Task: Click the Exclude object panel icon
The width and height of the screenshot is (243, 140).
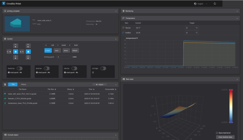Action: (x=5, y=135)
